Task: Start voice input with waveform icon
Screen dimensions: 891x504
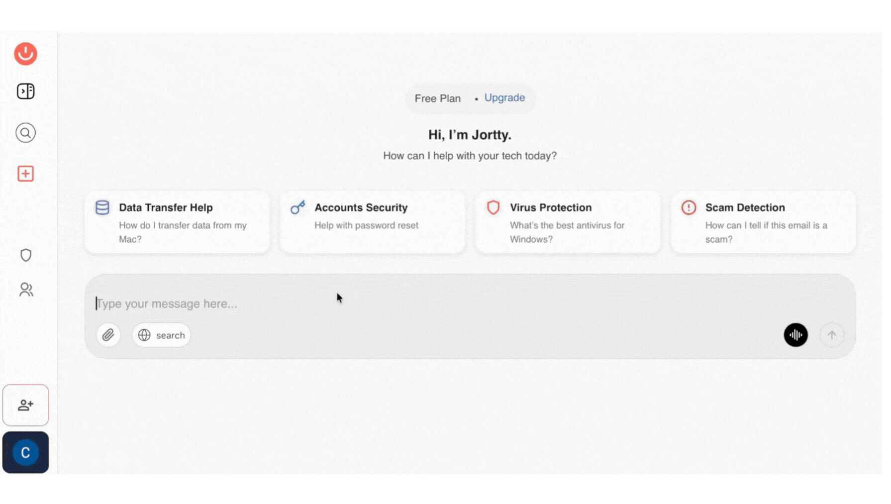Action: click(795, 335)
